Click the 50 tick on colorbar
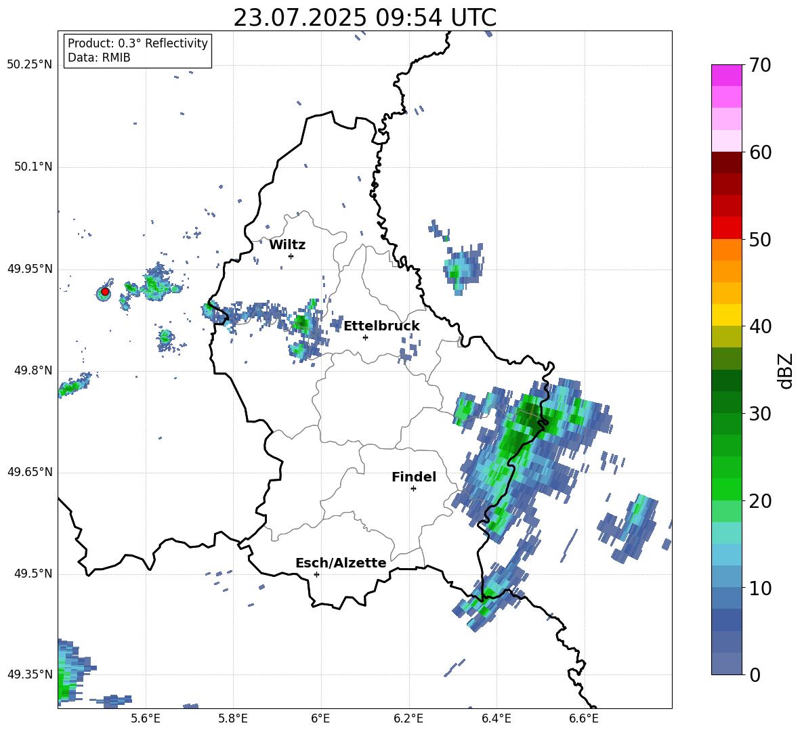Image resolution: width=802 pixels, height=732 pixels. click(x=760, y=240)
